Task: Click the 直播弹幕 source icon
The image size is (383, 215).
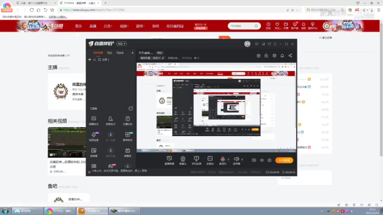Action: pyautogui.click(x=169, y=161)
